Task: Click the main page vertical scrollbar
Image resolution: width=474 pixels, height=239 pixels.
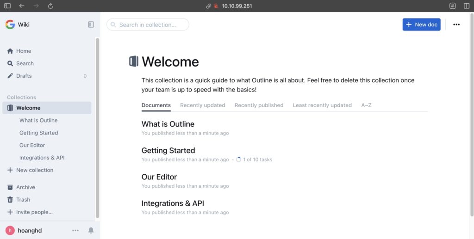Action: point(472,115)
